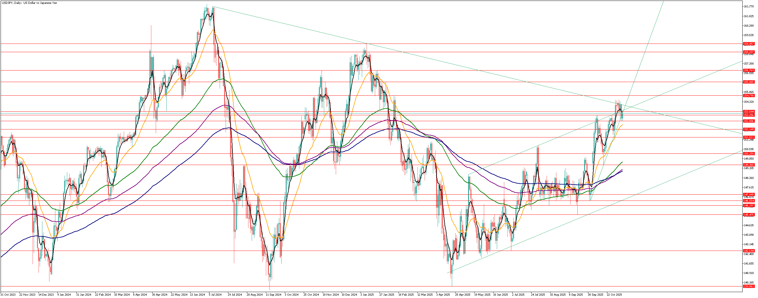Click the 155.865 horizontal level price tag
The image size is (758, 298).
point(749,82)
